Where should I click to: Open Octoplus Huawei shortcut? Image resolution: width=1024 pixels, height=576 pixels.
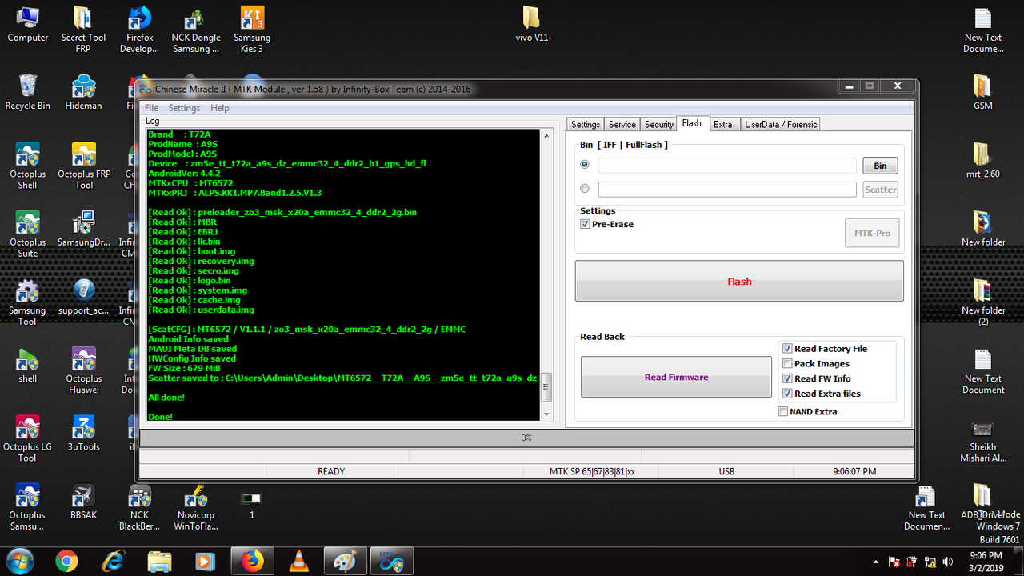pyautogui.click(x=83, y=371)
